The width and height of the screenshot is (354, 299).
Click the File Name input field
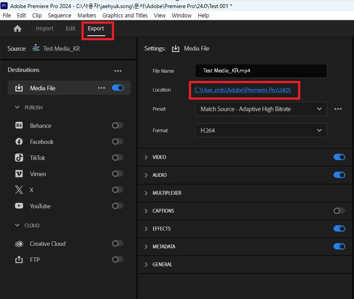261,71
